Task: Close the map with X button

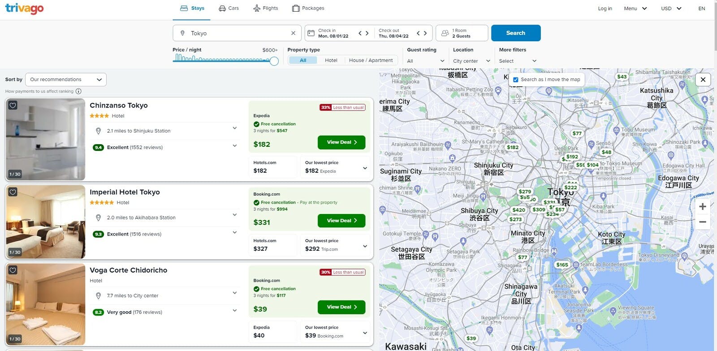Action: [703, 80]
